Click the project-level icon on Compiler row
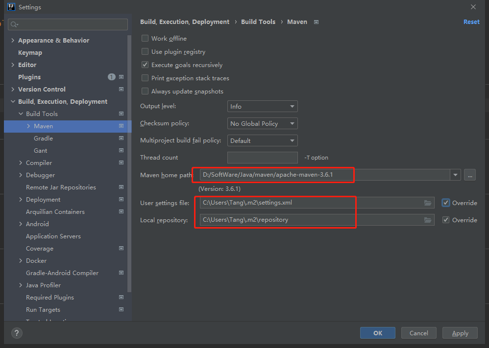 122,162
